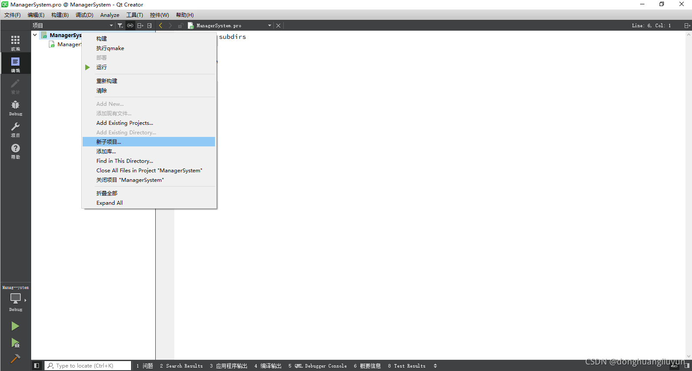The width and height of the screenshot is (692, 371).
Task: Switch to Edit mode in sidebar
Action: click(x=16, y=64)
